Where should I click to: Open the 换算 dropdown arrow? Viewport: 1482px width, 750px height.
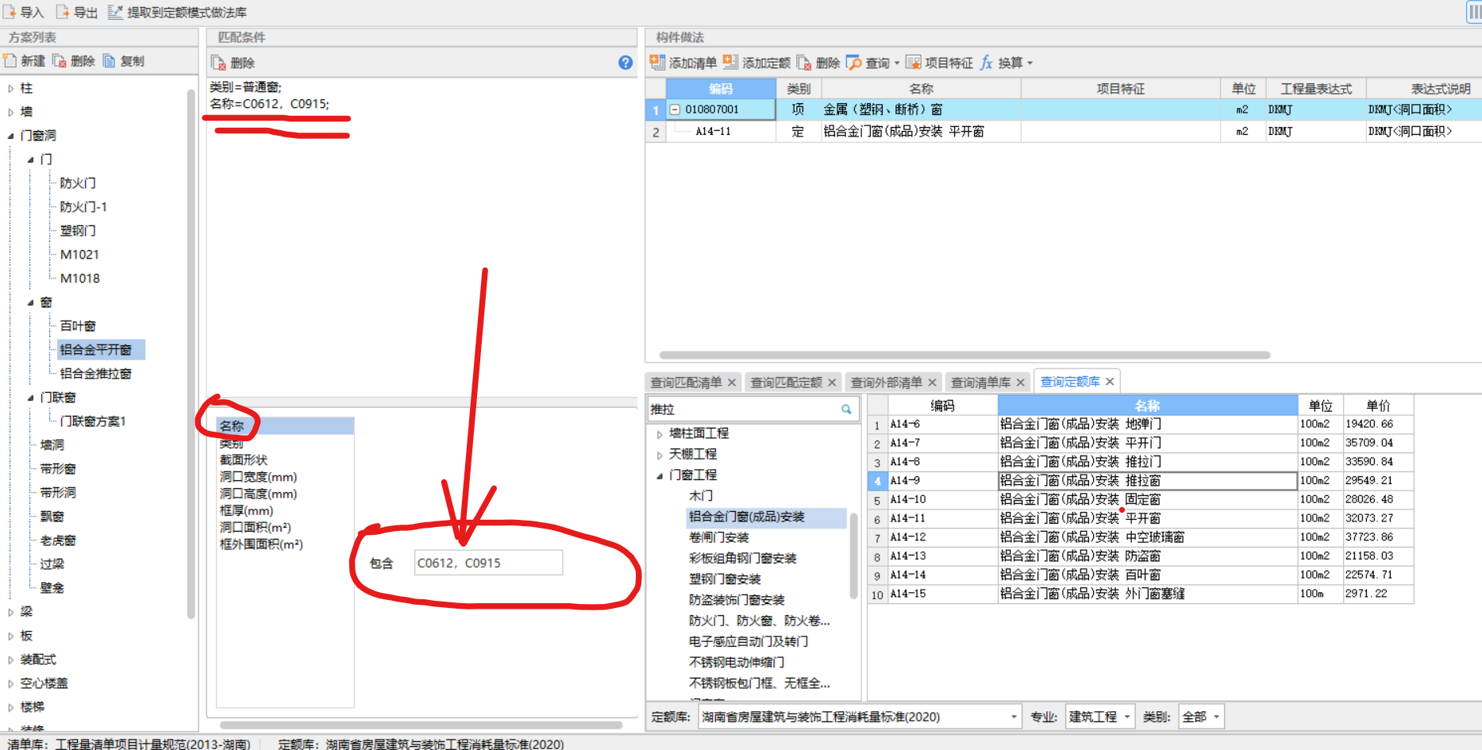point(1030,63)
